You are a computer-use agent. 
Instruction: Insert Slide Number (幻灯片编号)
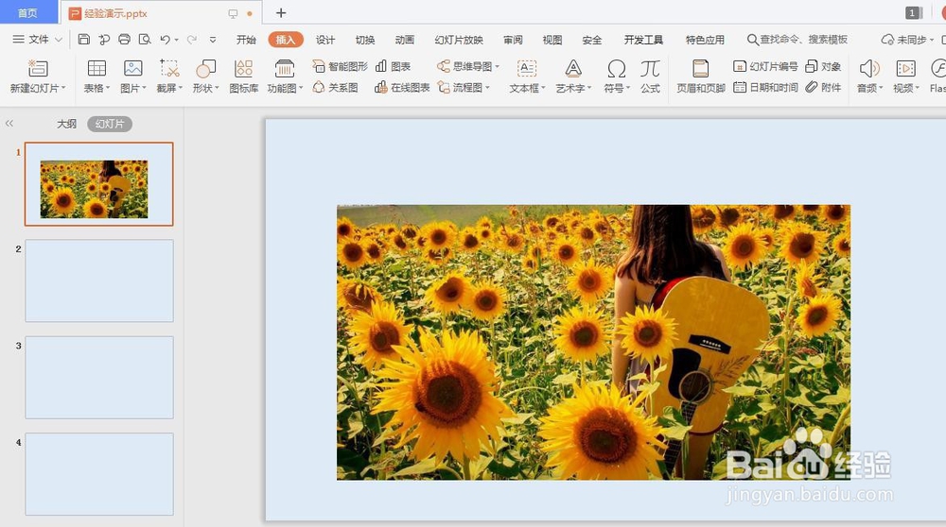point(765,66)
